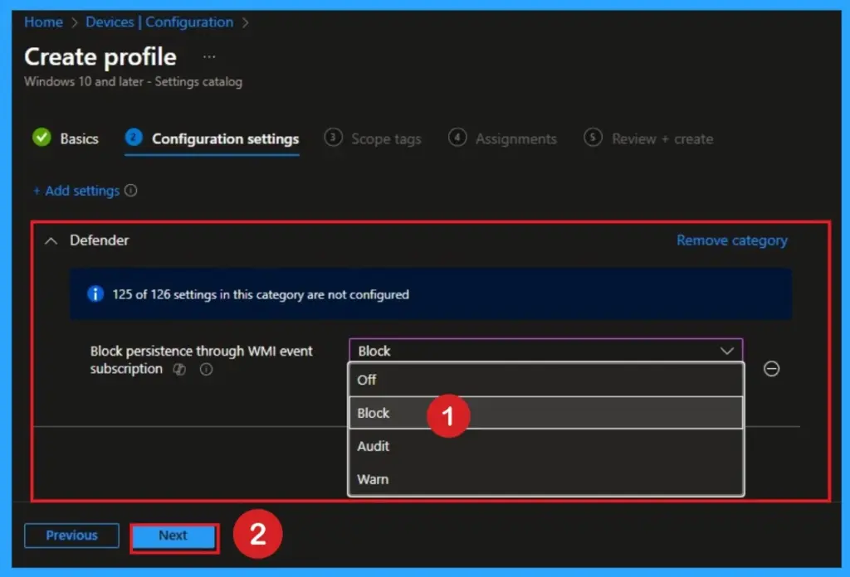The height and width of the screenshot is (577, 850).
Task: Show the info tooltip for the WMI subscription setting
Action: 205,369
